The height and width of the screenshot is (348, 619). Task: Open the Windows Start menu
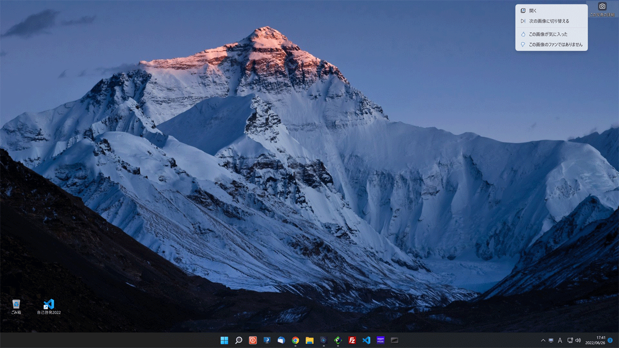click(224, 340)
